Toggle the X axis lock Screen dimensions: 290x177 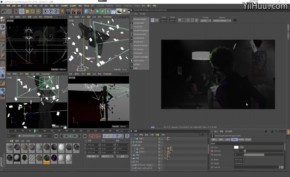click(x=45, y=11)
